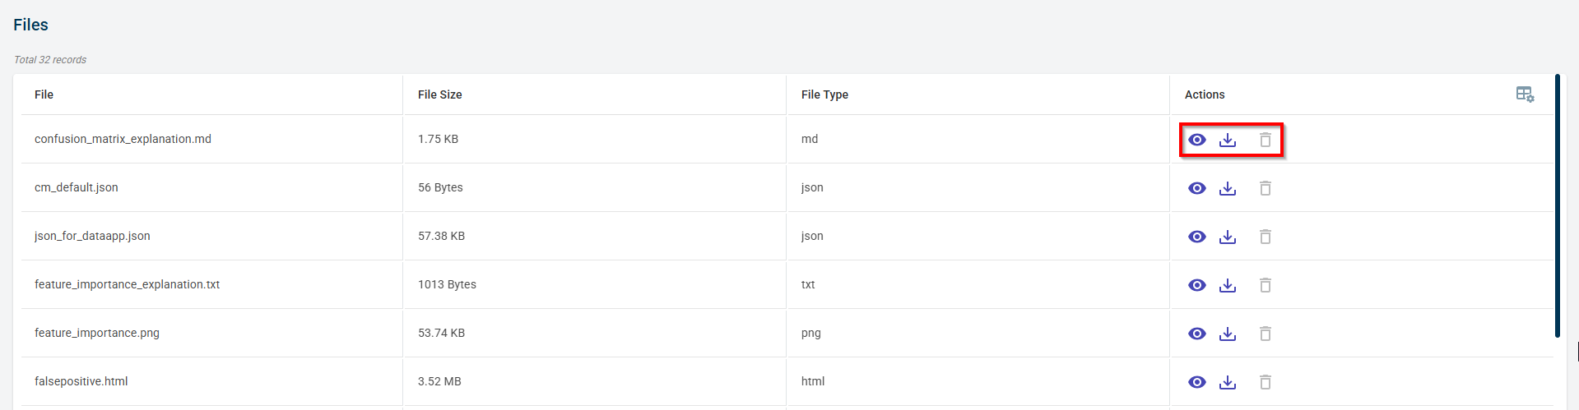Delete the feature_importance_explanation.txt file
This screenshot has height=410, width=1579.
tap(1266, 285)
